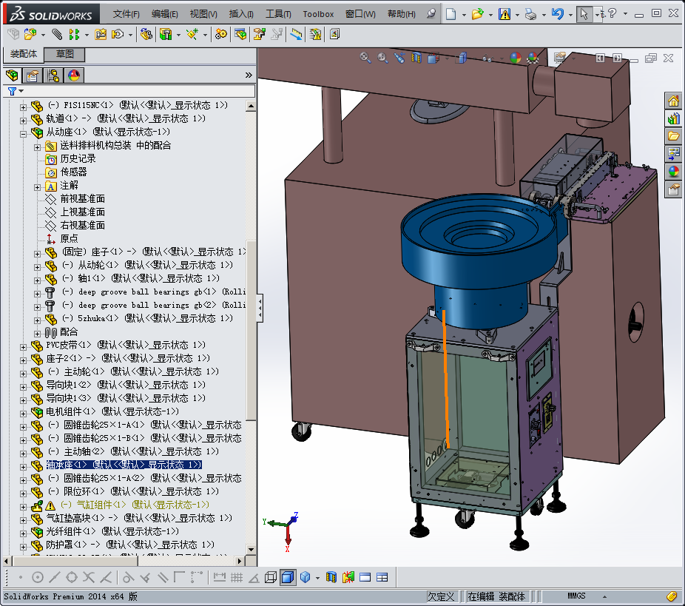The width and height of the screenshot is (685, 606).
Task: Expand FeatureManager panel tabs with double chevron
Action: (249, 75)
